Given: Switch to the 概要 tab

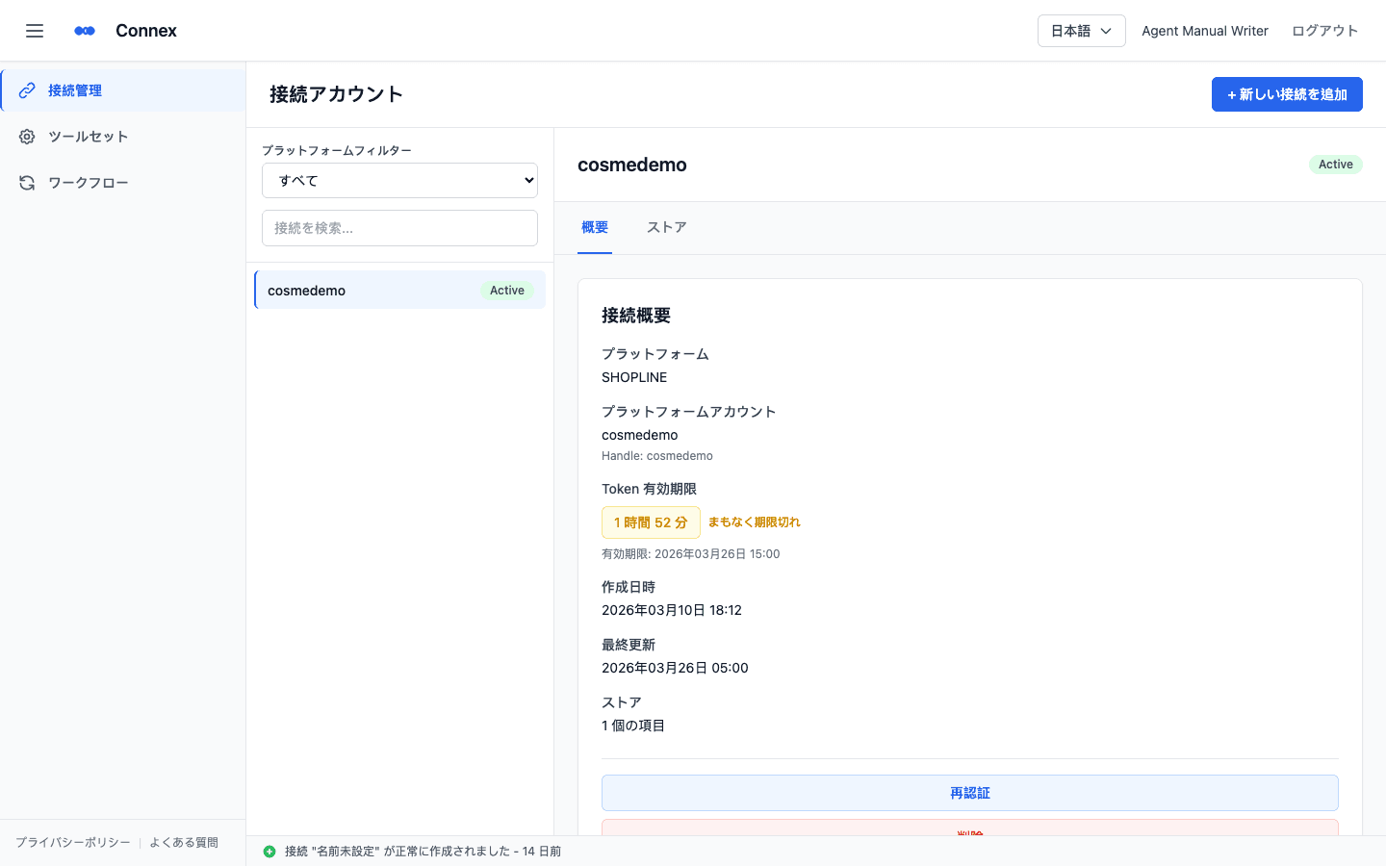Looking at the screenshot, I should pos(595,228).
